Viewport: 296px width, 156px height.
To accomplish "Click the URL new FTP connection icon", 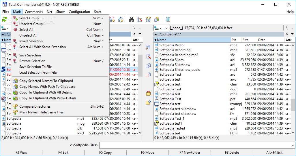I will coord(121,19).
